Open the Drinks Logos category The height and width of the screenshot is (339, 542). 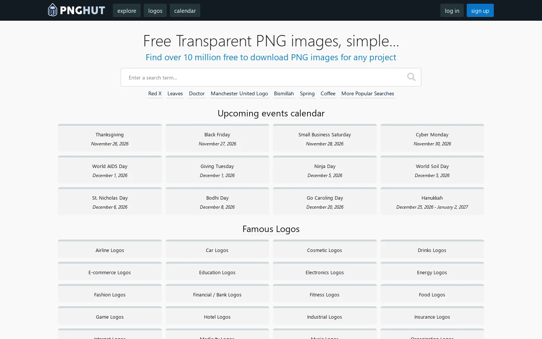tap(432, 249)
